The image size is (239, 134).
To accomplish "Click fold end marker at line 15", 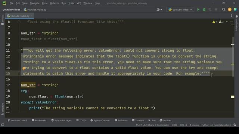I will tap(19, 73).
